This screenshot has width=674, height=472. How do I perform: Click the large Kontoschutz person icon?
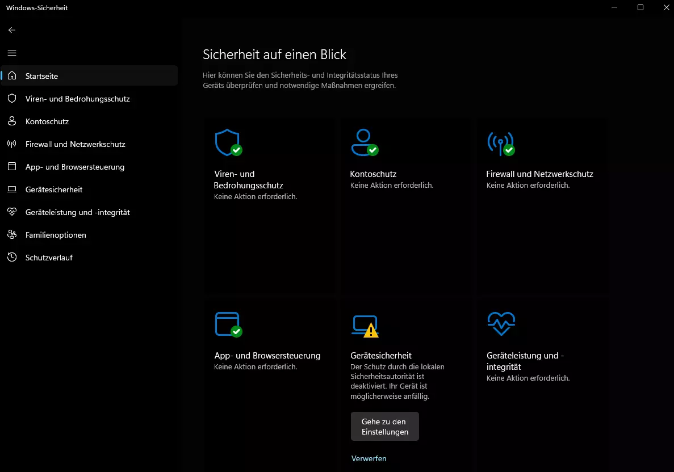(x=365, y=142)
